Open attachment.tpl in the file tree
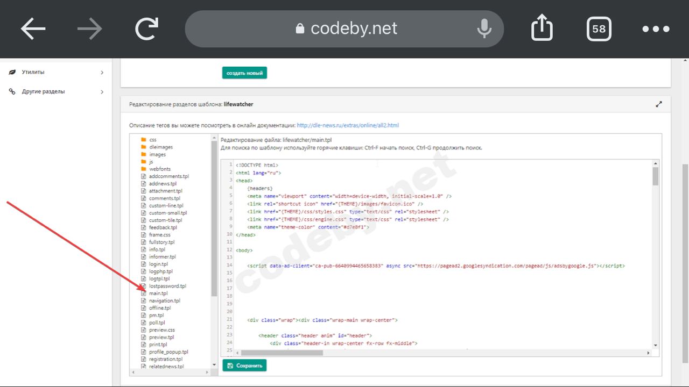 166,191
